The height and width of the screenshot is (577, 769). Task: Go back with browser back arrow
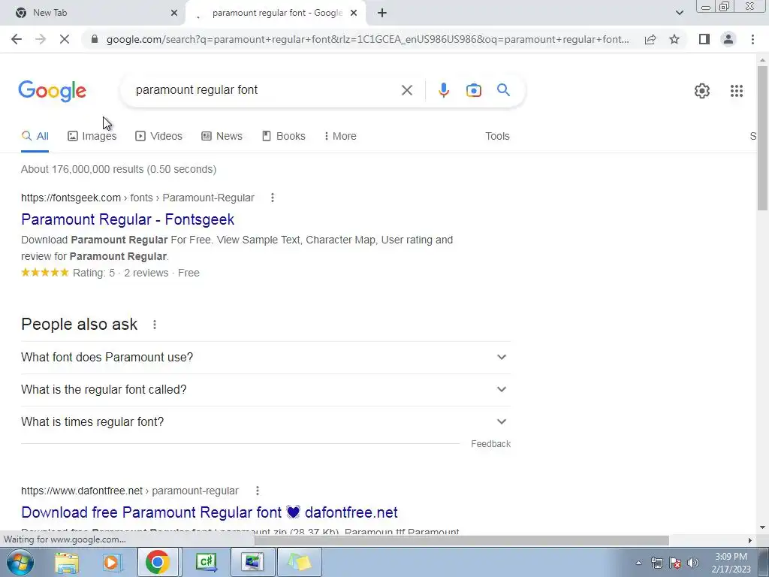[17, 39]
